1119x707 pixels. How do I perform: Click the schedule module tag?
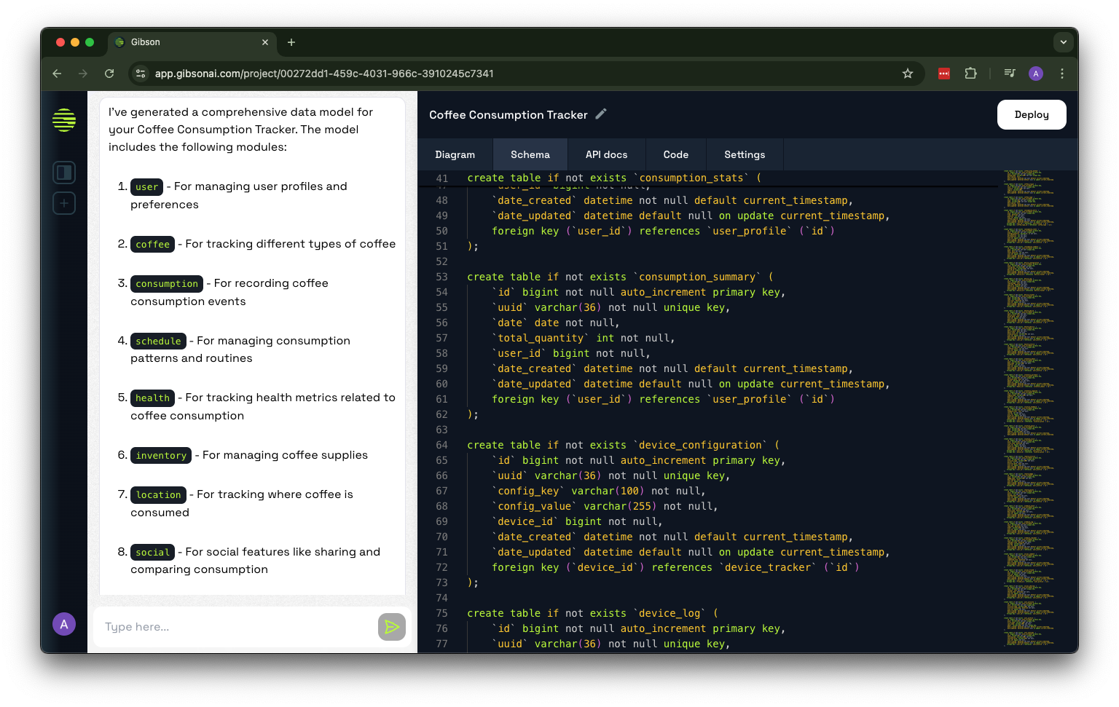pos(158,341)
